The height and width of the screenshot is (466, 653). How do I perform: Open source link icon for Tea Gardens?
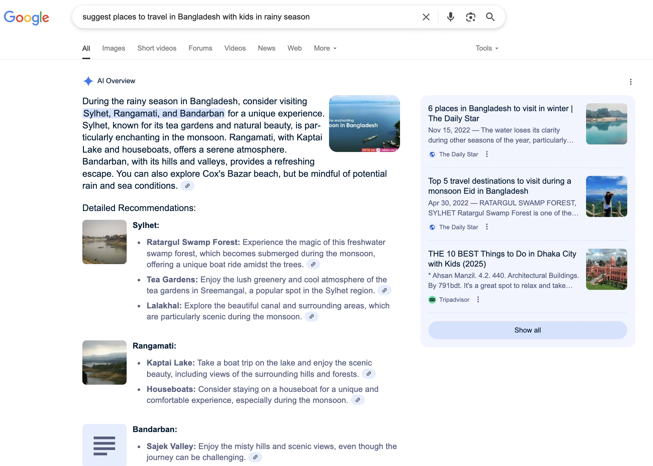coord(384,290)
